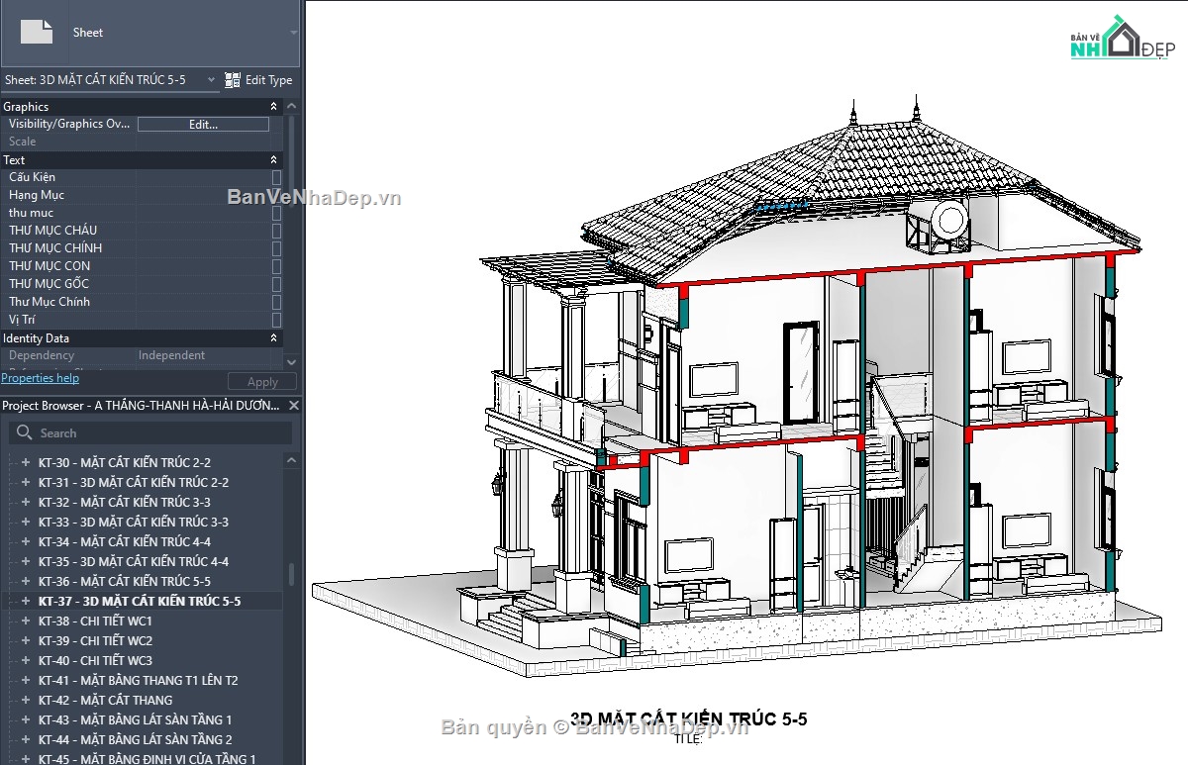The width and height of the screenshot is (1188, 765).
Task: Open the Properties help link
Action: [x=40, y=378]
